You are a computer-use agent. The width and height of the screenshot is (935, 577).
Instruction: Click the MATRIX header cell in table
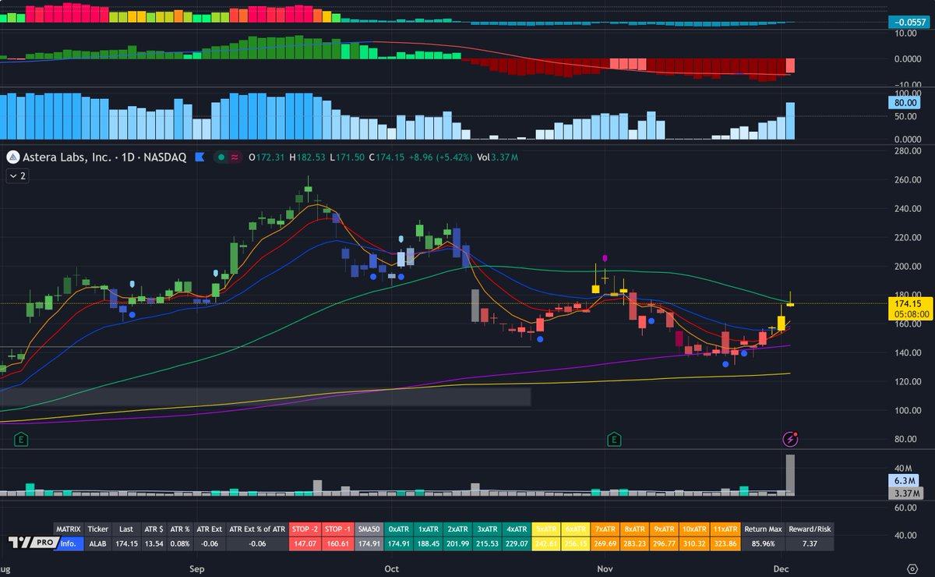pos(67,529)
